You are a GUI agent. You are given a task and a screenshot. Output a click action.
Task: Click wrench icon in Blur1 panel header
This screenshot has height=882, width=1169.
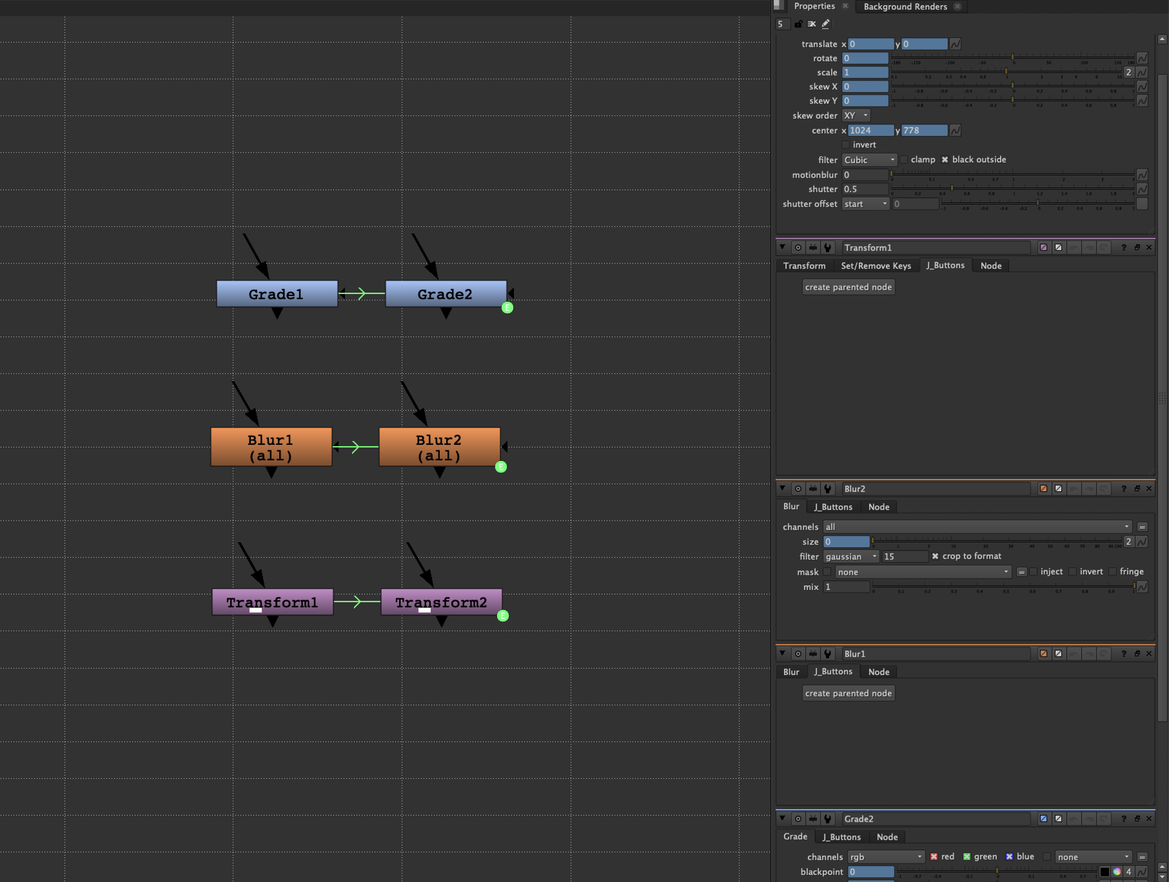(x=828, y=654)
